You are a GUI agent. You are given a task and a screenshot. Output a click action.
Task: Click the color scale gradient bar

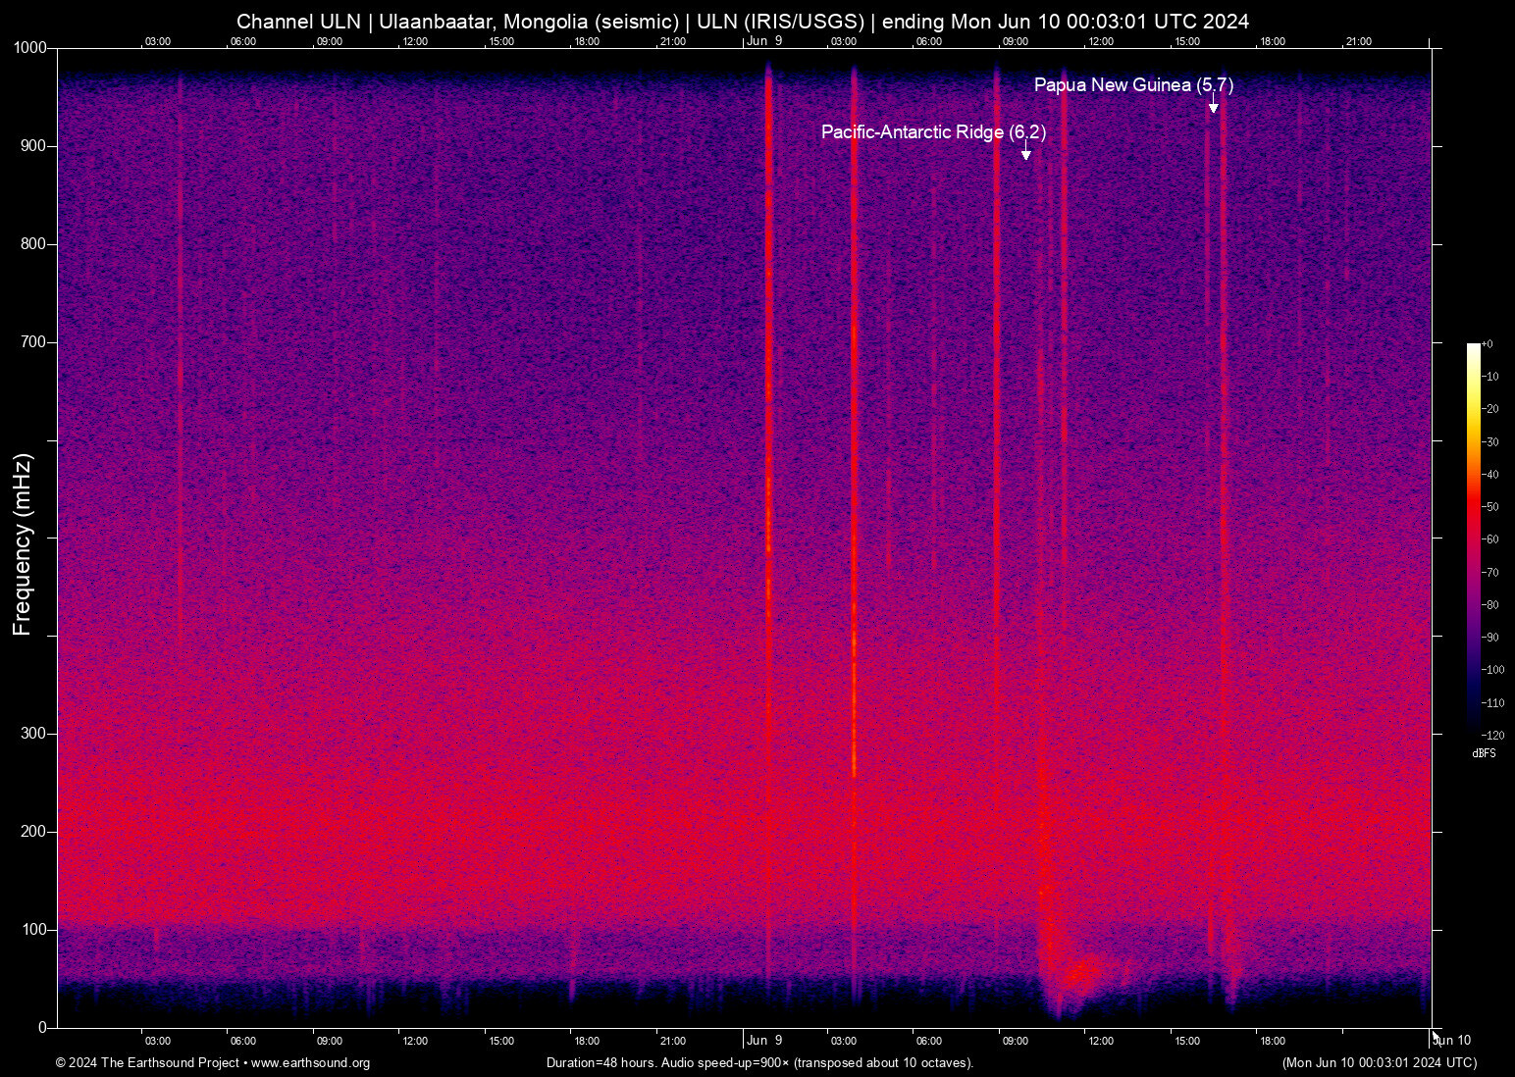(1473, 538)
